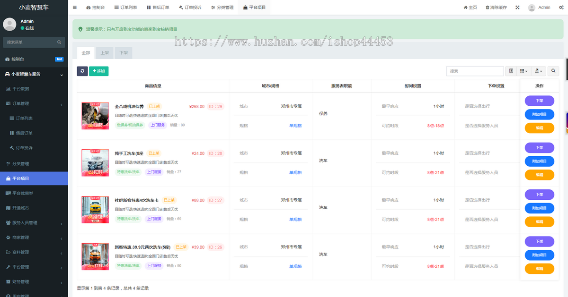Click the 8点-18点 time slot value
The height and width of the screenshot is (297, 568).
[435, 126]
